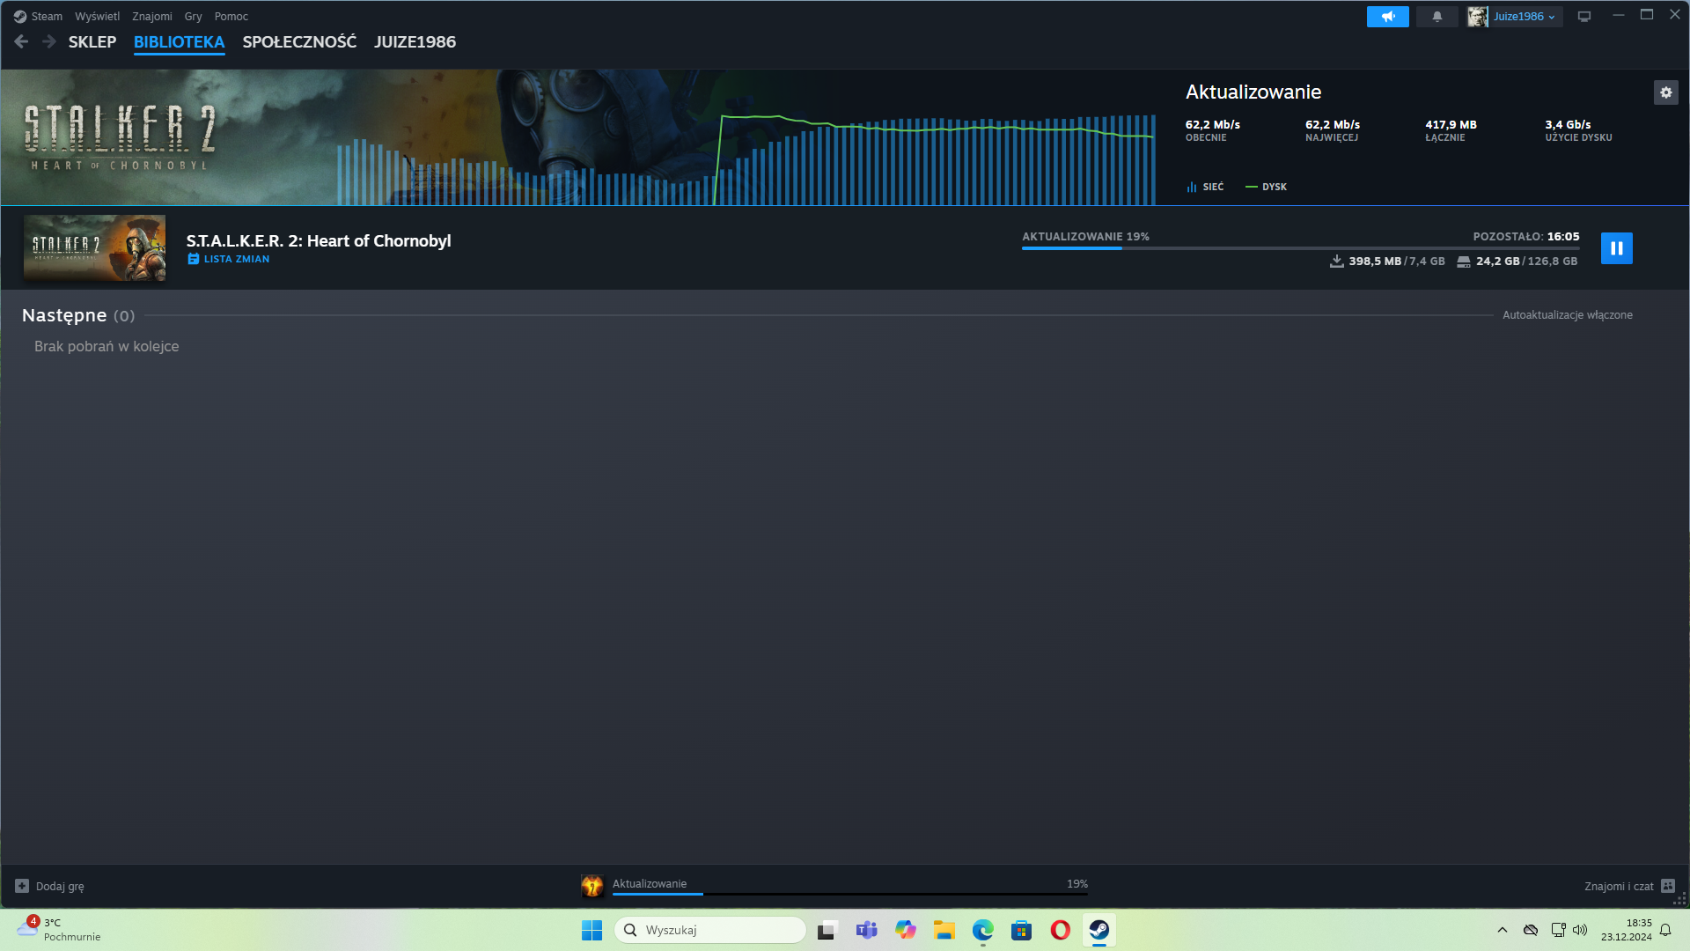Switch to Big Picture mode icon
Screen dimensions: 1690x951
(x=1584, y=17)
